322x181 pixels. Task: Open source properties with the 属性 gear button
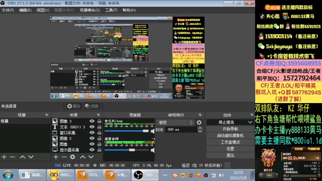[74, 106]
